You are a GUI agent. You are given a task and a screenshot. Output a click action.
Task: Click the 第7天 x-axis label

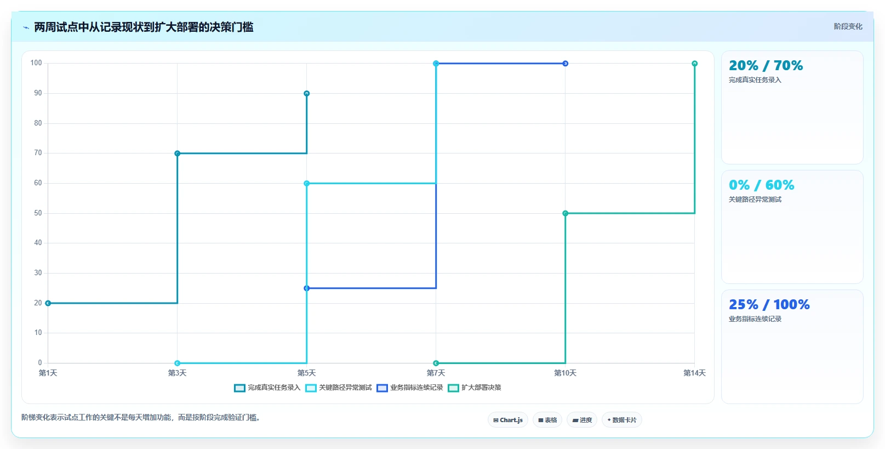[436, 373]
